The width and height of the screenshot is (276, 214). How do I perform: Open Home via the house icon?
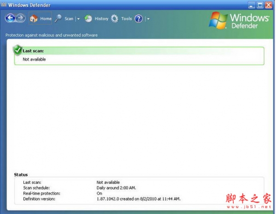(x=34, y=18)
